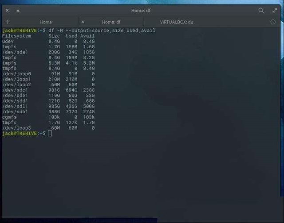Toggle fullscreen with the expand arrows icon

coord(275,11)
